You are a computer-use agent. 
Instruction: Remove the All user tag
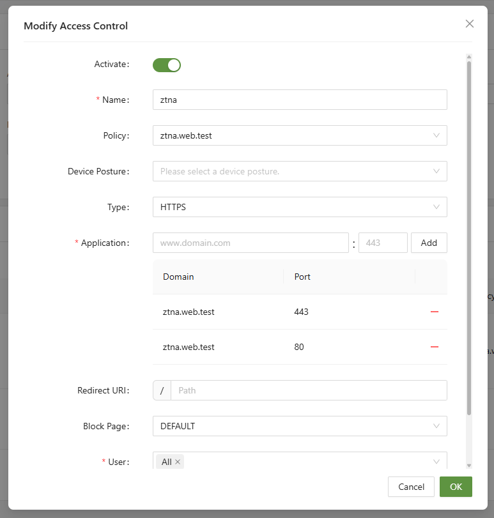point(178,462)
